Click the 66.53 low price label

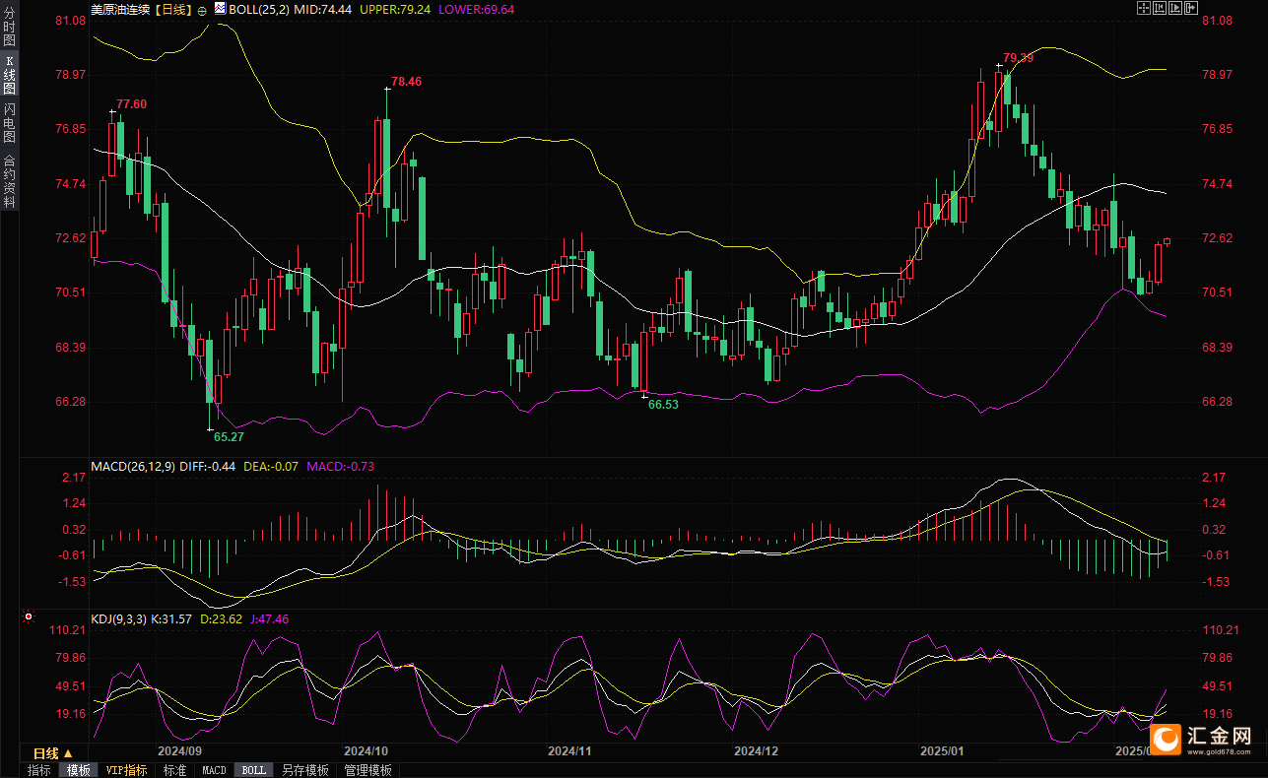663,404
